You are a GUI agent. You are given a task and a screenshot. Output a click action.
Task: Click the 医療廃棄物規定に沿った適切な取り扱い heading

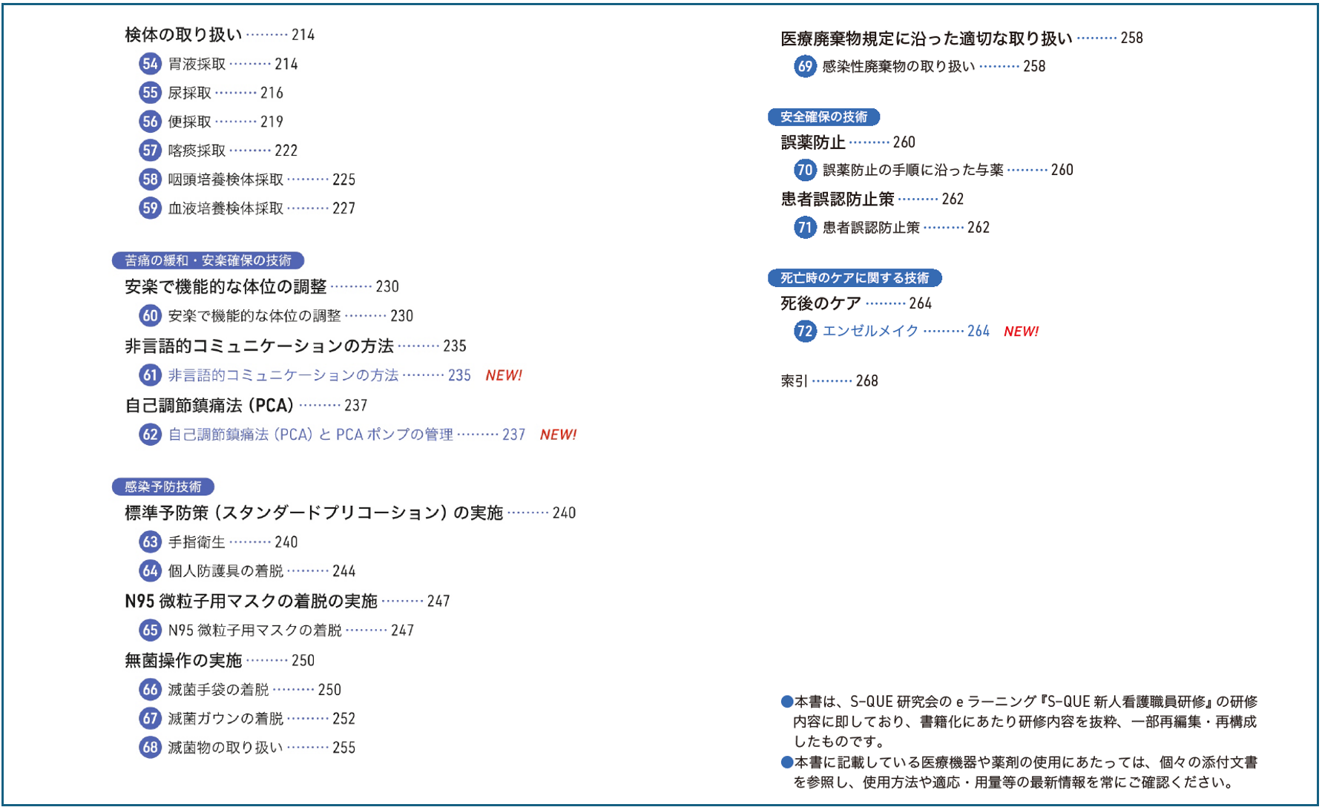(x=926, y=39)
